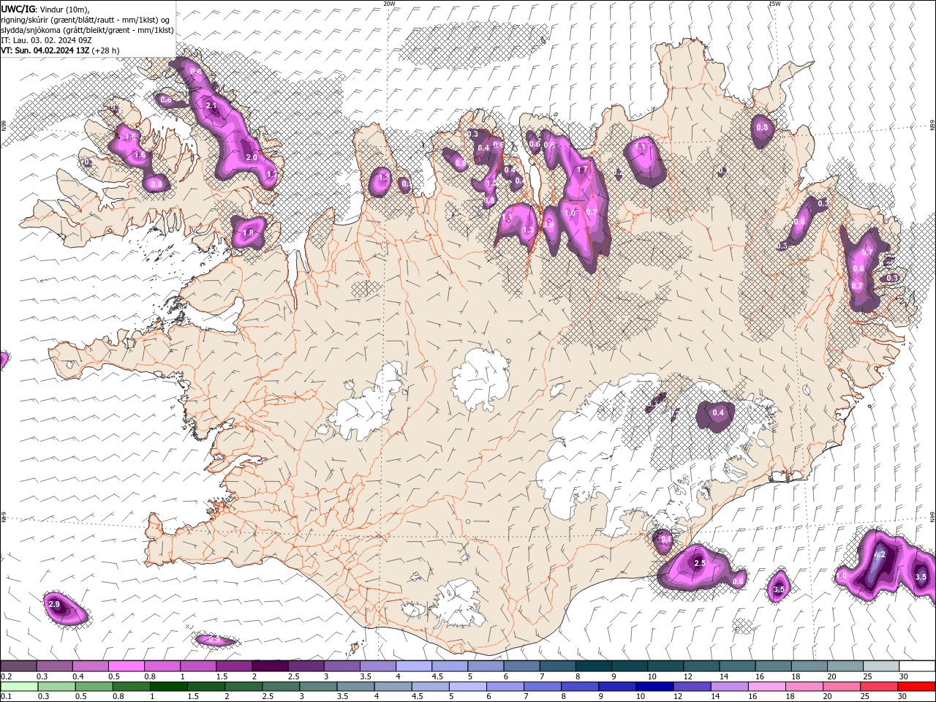Image resolution: width=936 pixels, height=702 pixels.
Task: Click the 0.5 value in the northeast
Action: click(x=762, y=127)
